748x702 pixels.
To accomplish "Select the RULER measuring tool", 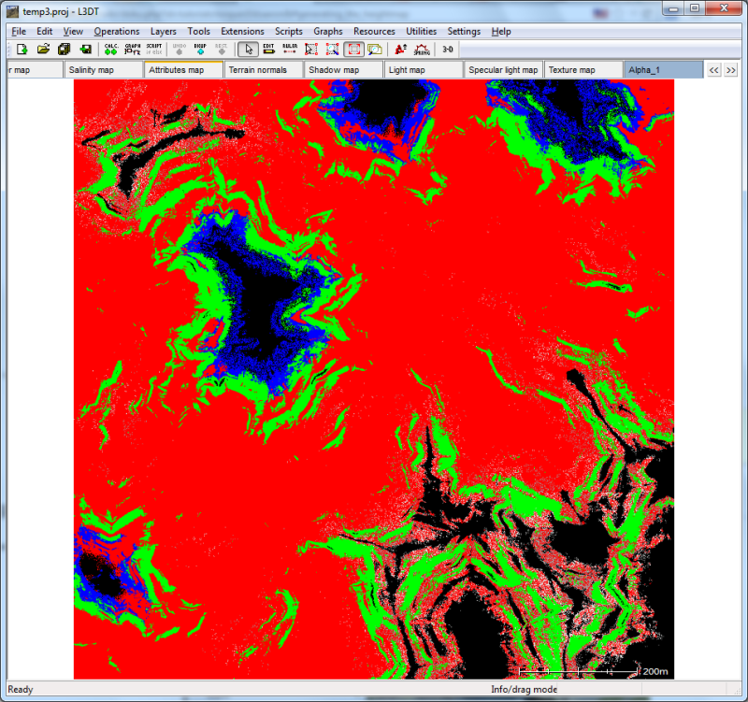I will (290, 50).
